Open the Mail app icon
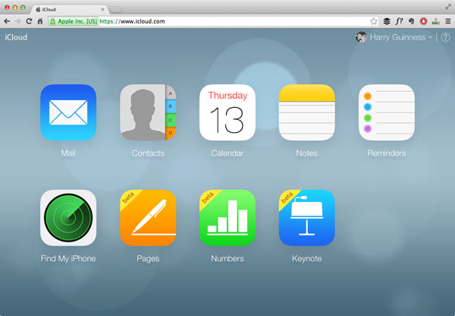Image resolution: width=455 pixels, height=316 pixels. (68, 112)
